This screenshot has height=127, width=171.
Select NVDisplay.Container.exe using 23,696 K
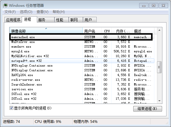pyautogui.click(x=82, y=70)
